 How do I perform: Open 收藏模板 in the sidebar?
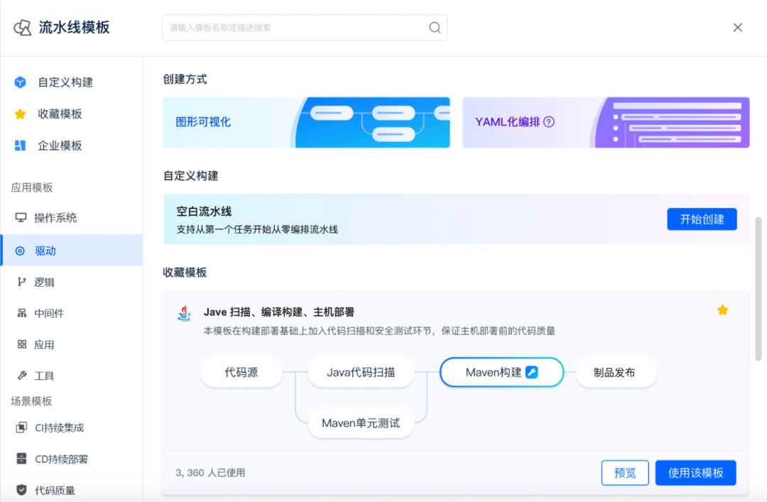[x=60, y=114]
